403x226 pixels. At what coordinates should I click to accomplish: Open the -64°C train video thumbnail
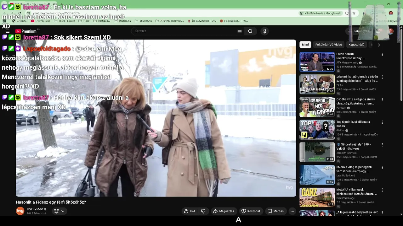pyautogui.click(x=317, y=175)
